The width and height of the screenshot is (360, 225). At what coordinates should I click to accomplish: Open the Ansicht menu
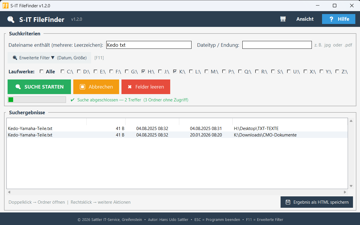click(x=305, y=19)
